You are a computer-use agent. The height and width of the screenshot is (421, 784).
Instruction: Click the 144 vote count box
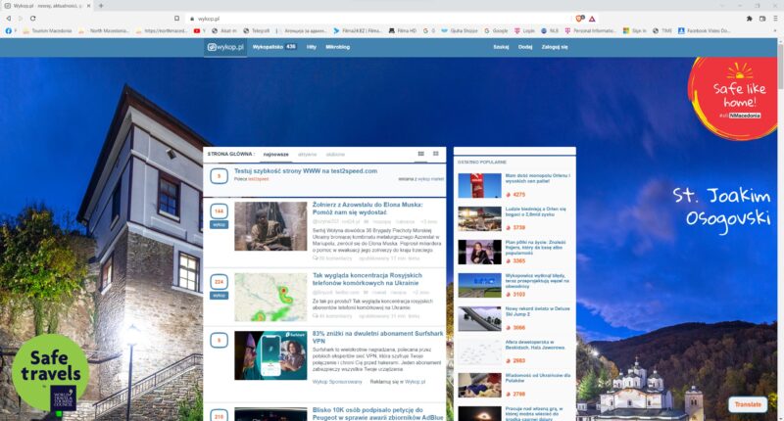[219, 211]
